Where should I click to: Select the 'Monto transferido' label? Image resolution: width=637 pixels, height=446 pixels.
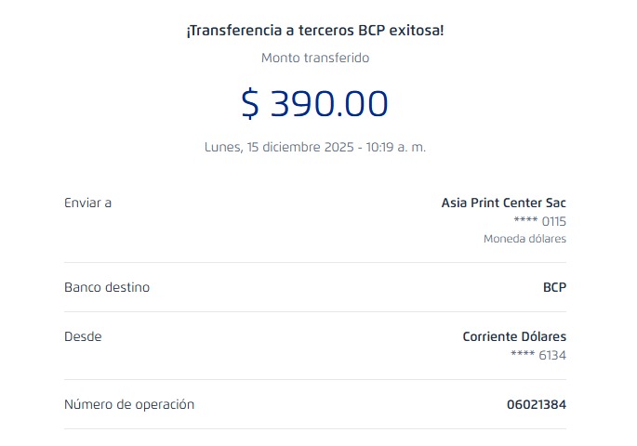coord(315,58)
